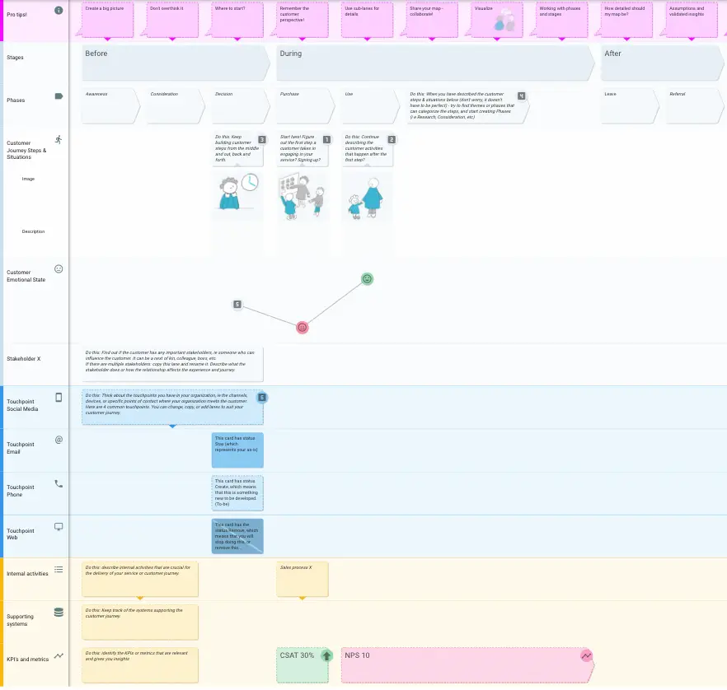The image size is (727, 690).
Task: Select the handset icon beside Touchpoint Phone
Action: click(x=58, y=483)
